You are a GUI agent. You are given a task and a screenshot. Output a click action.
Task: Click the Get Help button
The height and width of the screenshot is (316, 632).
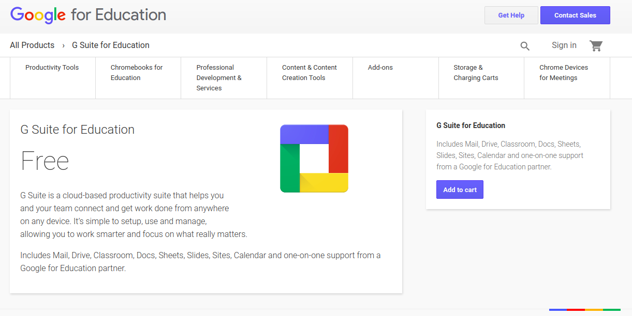click(511, 15)
